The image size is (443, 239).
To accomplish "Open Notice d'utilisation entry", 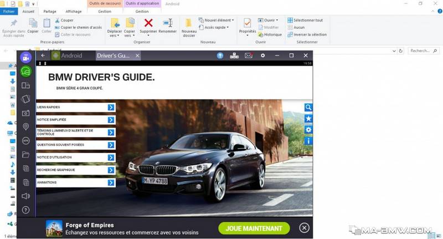I will tap(76, 157).
